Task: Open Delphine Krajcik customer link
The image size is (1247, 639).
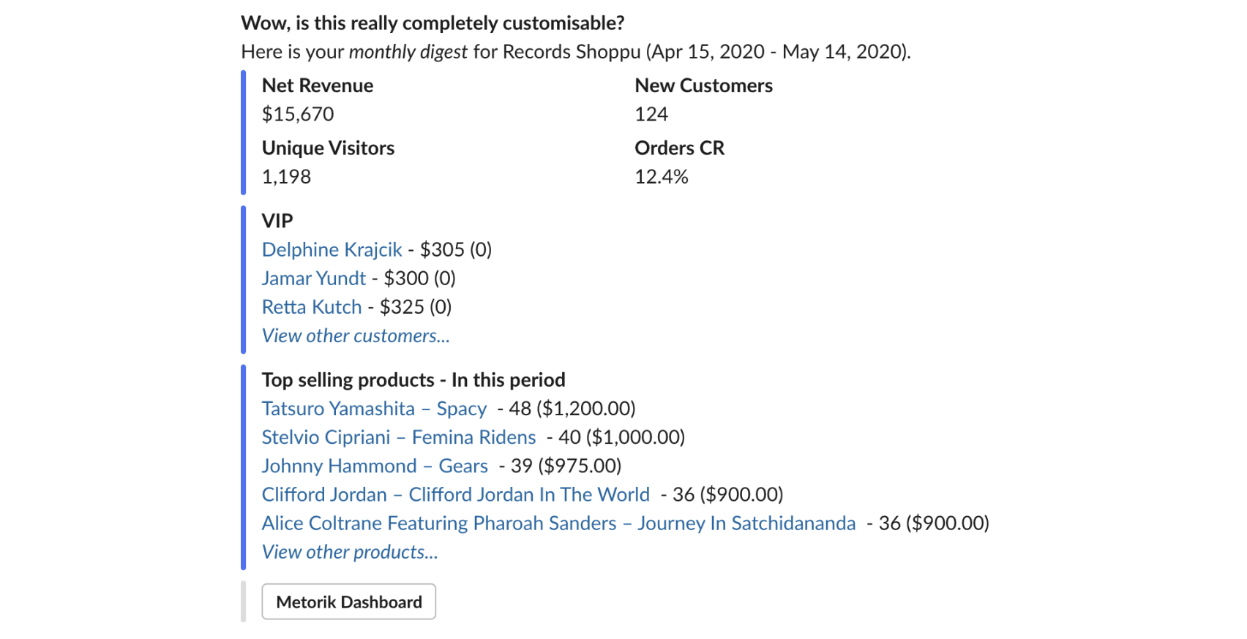Action: 332,250
